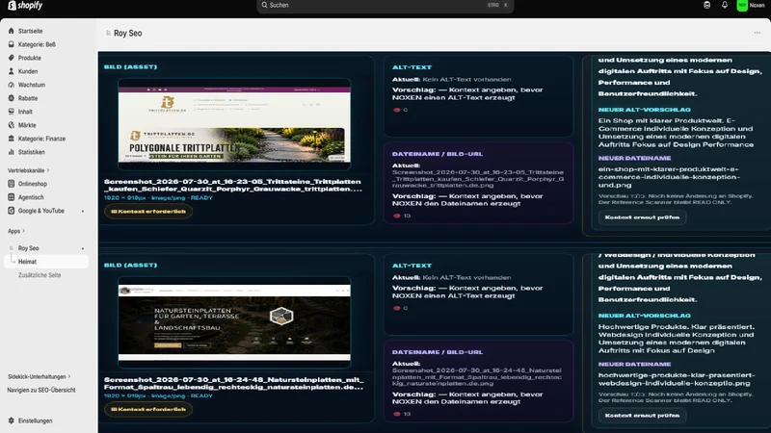Select the Produkte tag icon
Viewport: 771px width, 433px height.
coord(12,58)
